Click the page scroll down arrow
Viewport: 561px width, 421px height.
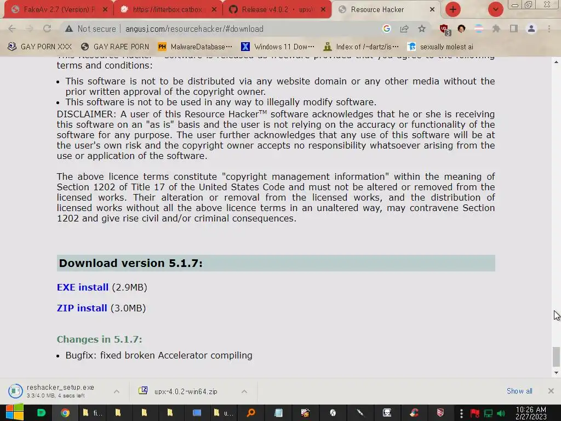556,373
